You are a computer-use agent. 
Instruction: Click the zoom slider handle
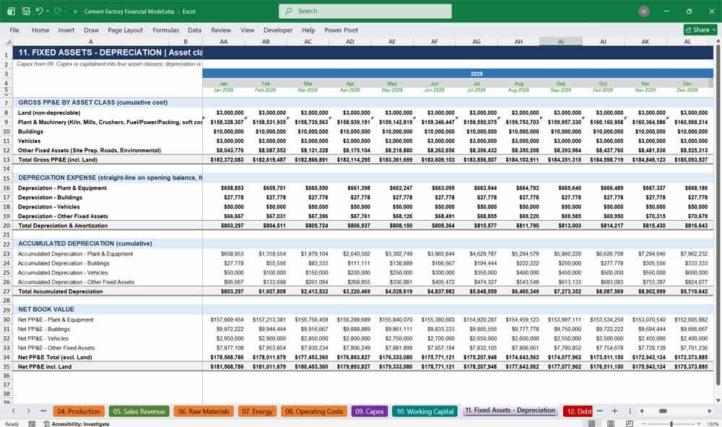click(x=671, y=424)
